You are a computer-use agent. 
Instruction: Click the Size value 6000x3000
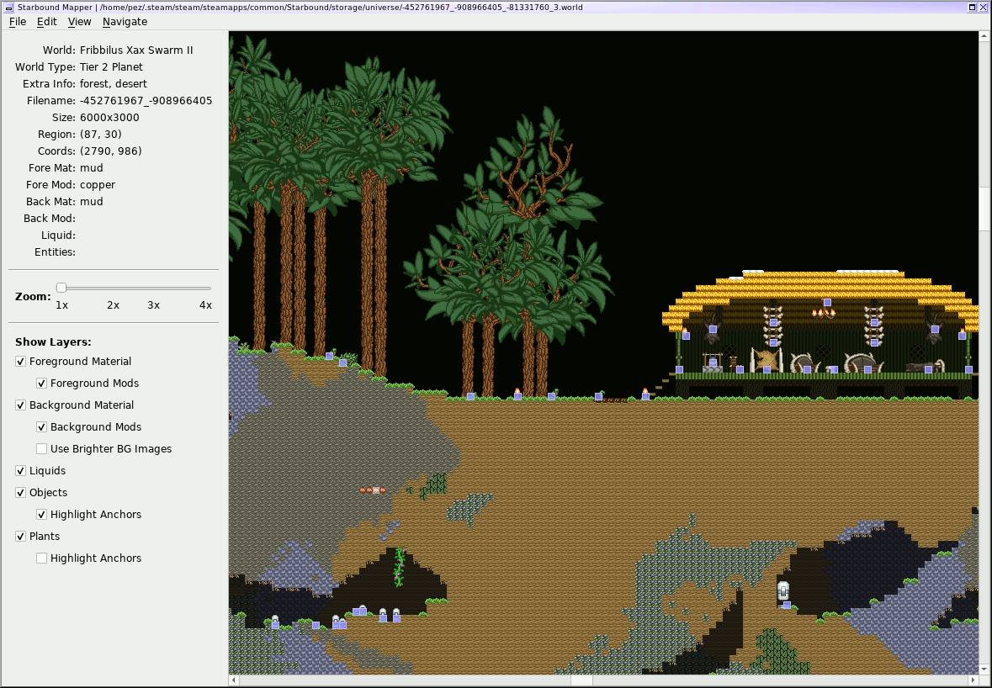(x=109, y=118)
